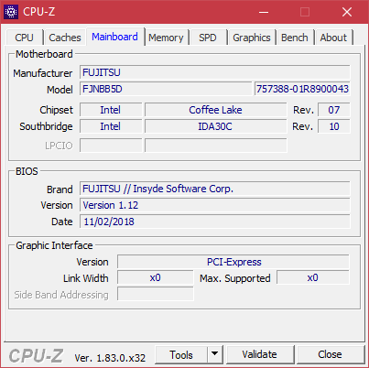369x368 pixels.
Task: Click the Tools button
Action: (181, 354)
